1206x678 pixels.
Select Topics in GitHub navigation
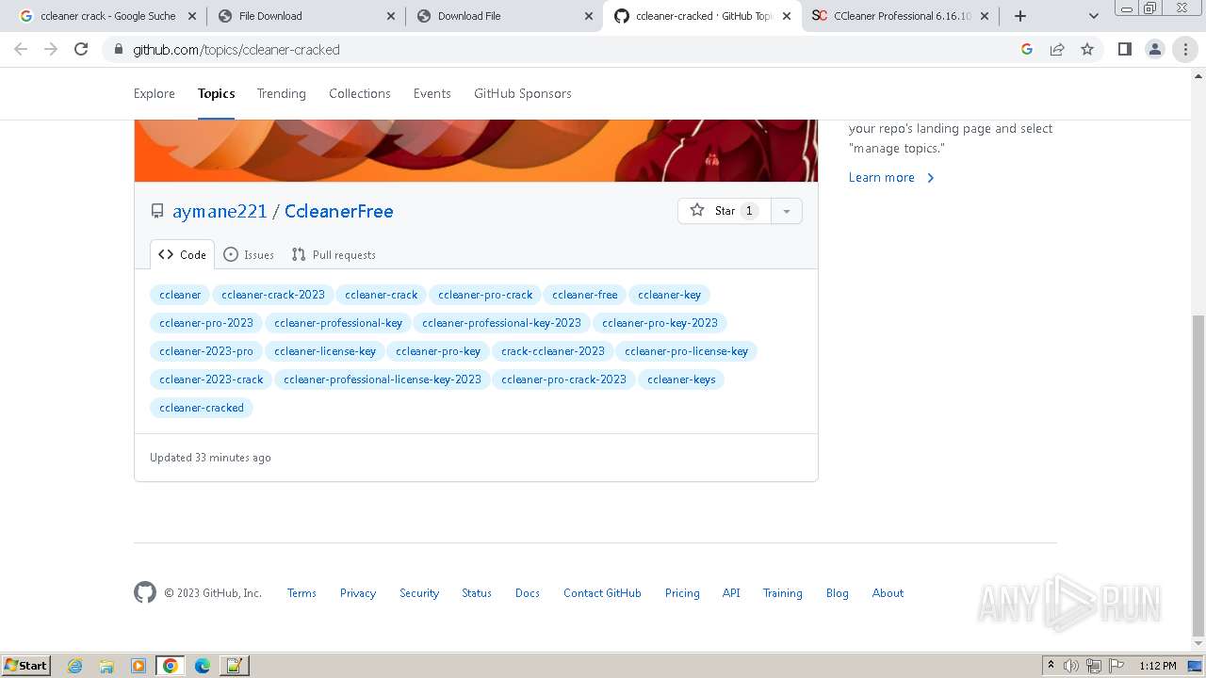[216, 93]
